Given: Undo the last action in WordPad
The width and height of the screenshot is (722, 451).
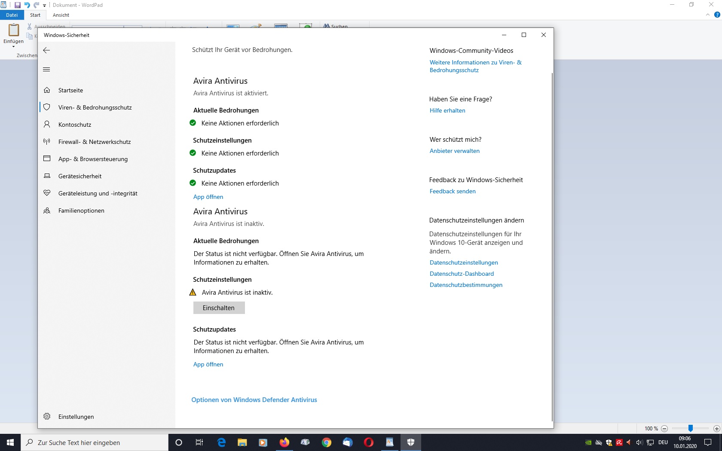Looking at the screenshot, I should (27, 5).
